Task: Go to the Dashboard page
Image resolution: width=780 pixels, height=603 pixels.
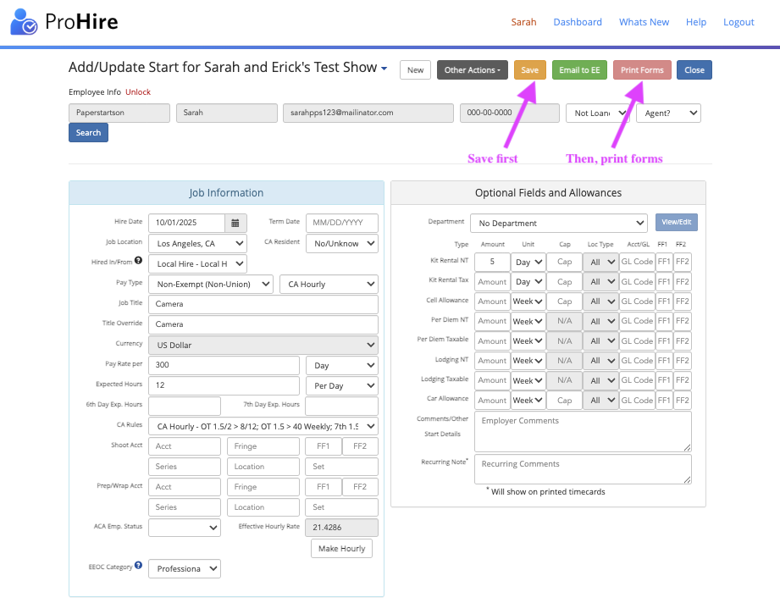Action: [578, 22]
